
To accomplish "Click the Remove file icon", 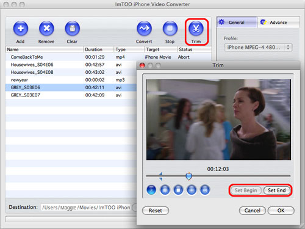I will click(46, 29).
